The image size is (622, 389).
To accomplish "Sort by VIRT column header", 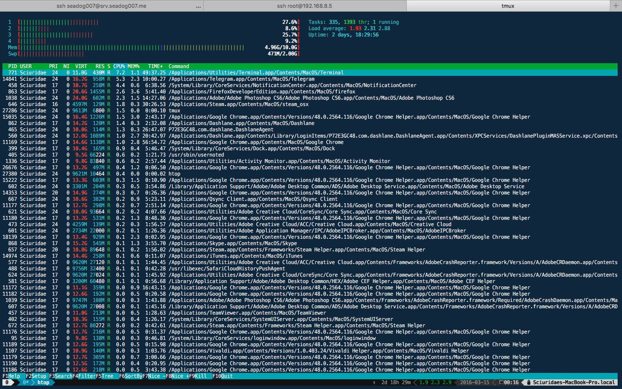I will click(x=81, y=66).
